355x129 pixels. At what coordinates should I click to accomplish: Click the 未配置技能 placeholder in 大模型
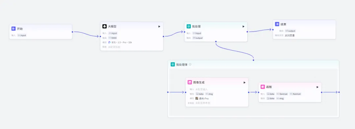click(114, 47)
